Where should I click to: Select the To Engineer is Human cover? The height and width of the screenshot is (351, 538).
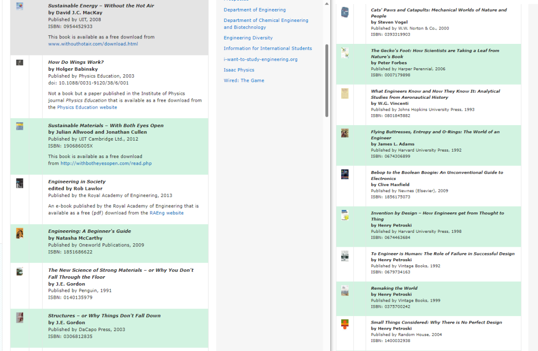pos(345,256)
